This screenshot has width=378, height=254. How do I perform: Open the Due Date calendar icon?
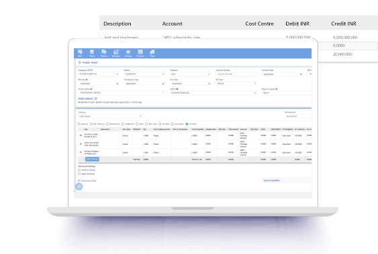tap(209, 84)
